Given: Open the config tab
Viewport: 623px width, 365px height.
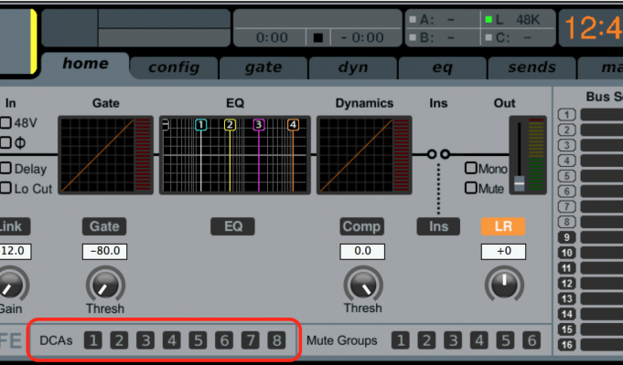Looking at the screenshot, I should [x=174, y=68].
